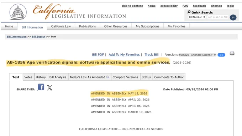The height and width of the screenshot is (136, 242).
Task: Click the skip to content link
Action: click(x=132, y=6)
